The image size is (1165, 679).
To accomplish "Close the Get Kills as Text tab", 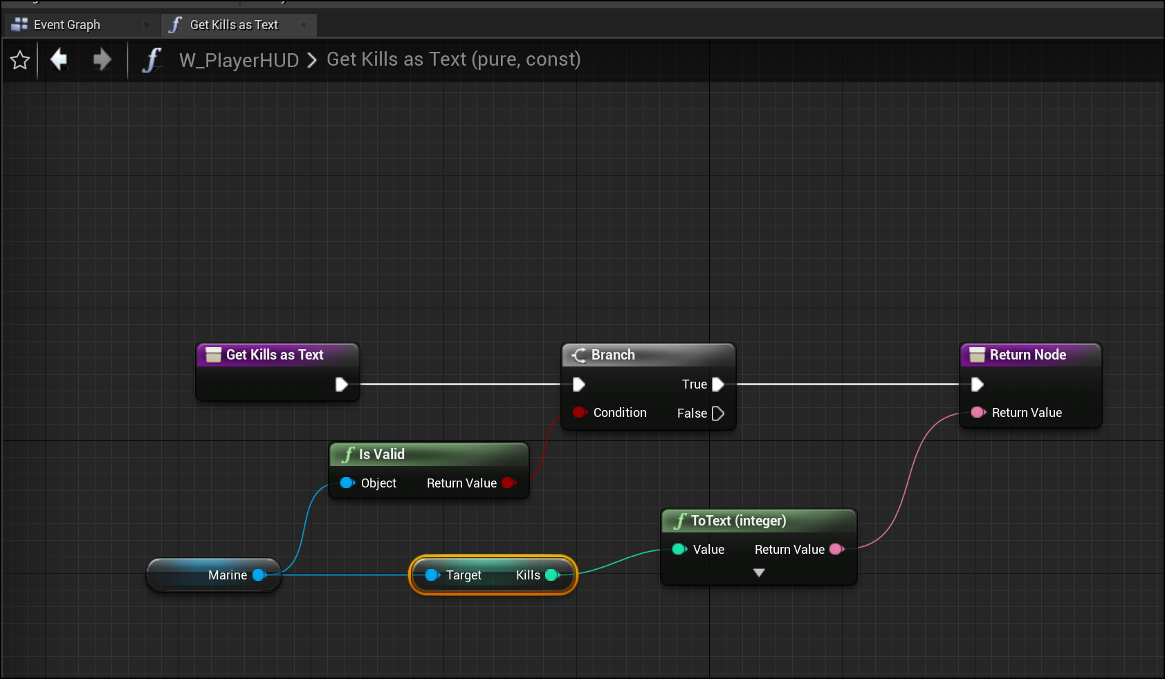I will coord(304,25).
